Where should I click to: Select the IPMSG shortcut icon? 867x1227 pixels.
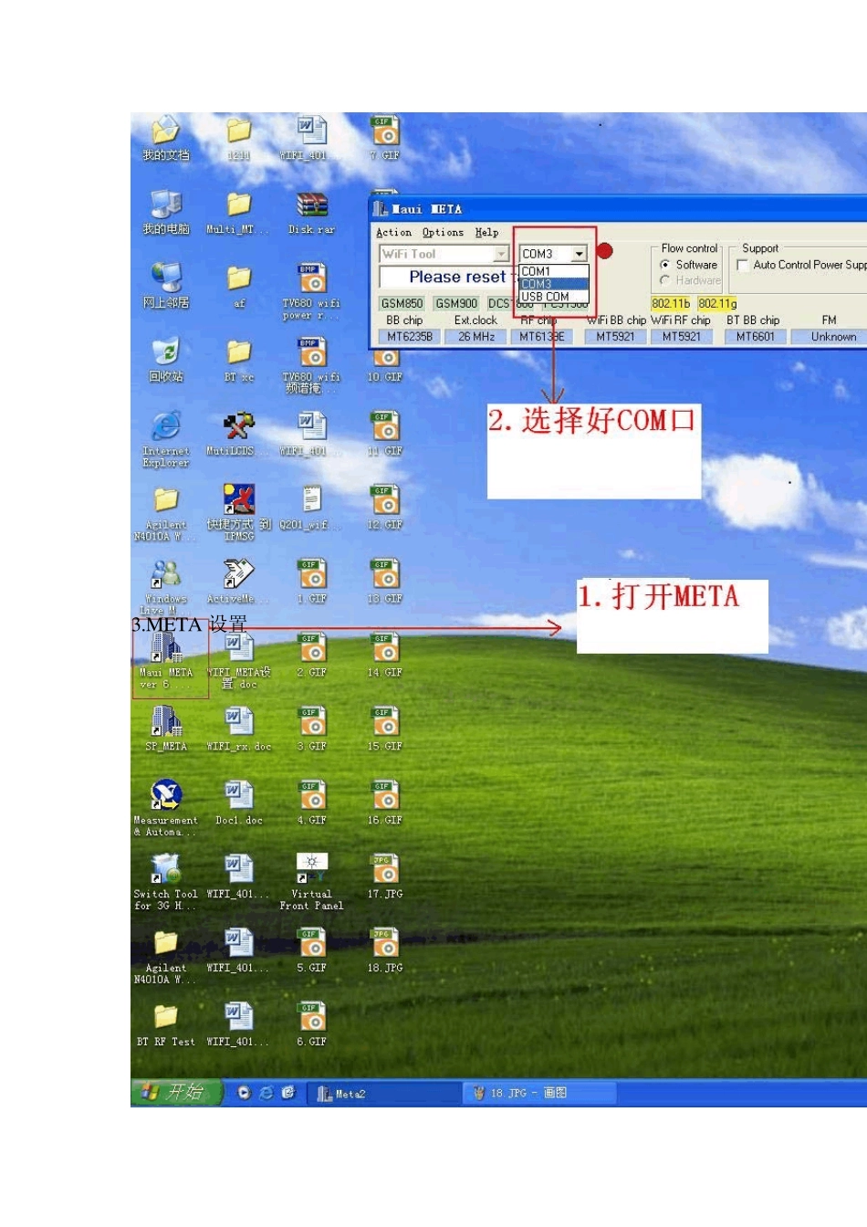coord(239,513)
